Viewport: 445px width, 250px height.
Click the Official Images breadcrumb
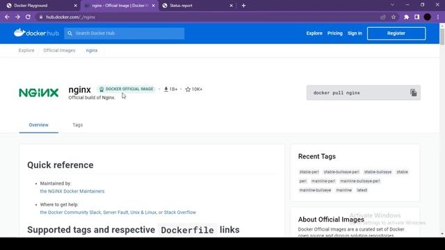point(59,51)
